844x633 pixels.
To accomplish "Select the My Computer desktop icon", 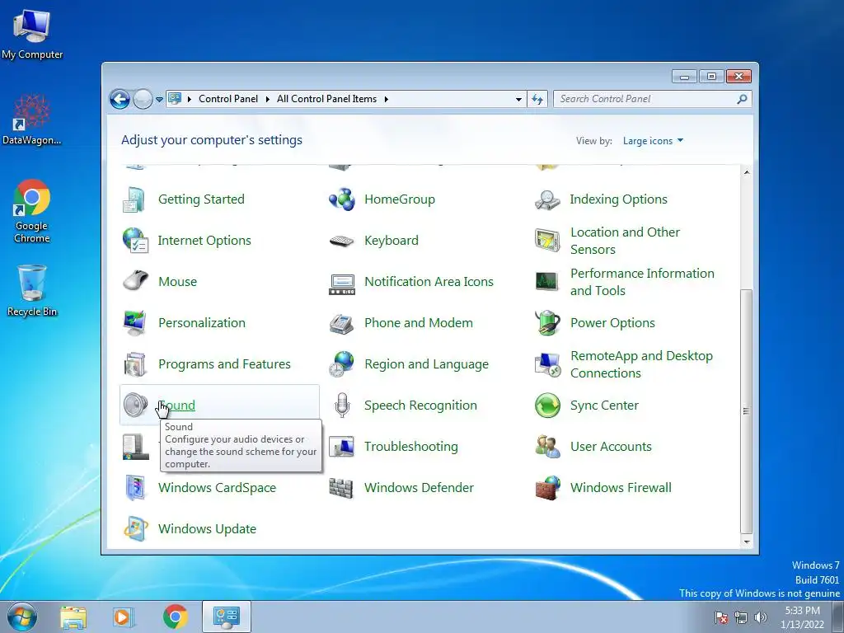I will pos(32,34).
